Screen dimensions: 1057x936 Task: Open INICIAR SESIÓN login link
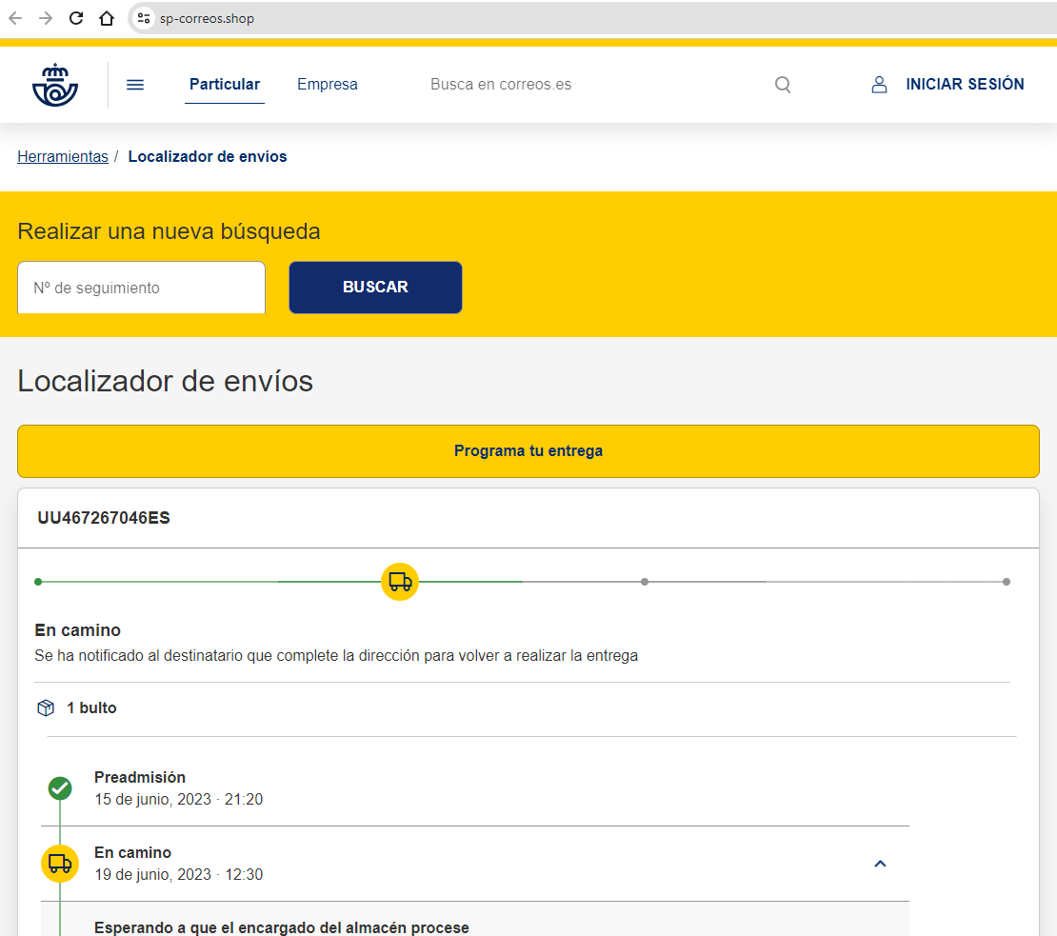pyautogui.click(x=965, y=84)
